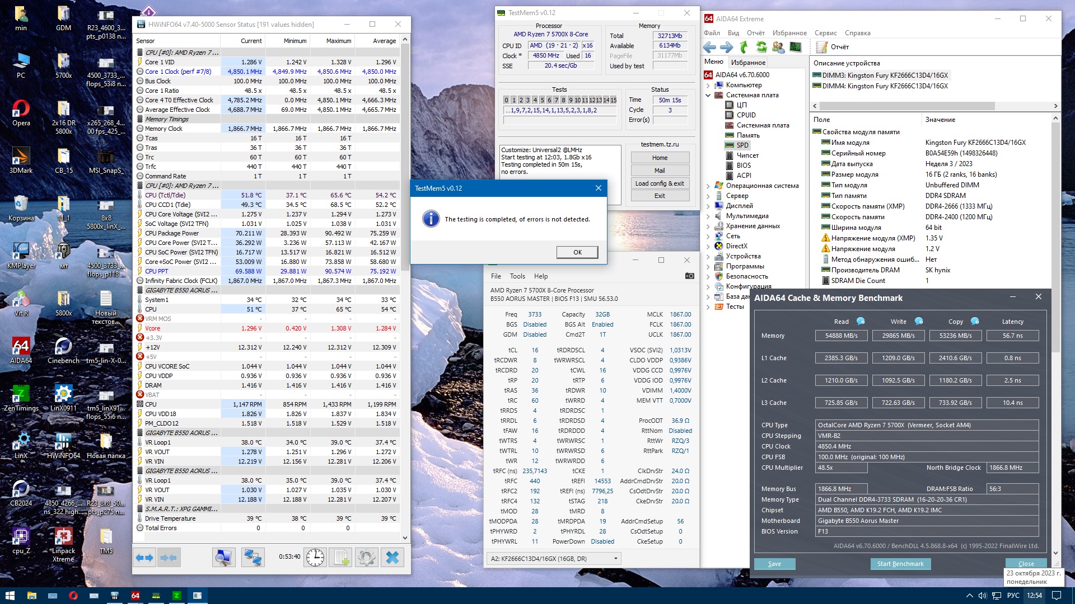Screen dimensions: 1075x604
Task: Click HWiNFO expand columns arrows icon
Action: coord(144,557)
